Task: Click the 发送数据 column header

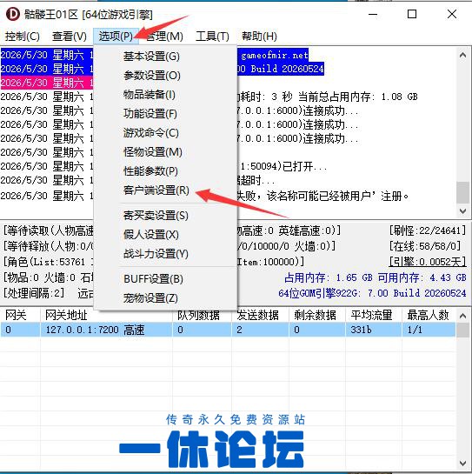Action: click(260, 316)
